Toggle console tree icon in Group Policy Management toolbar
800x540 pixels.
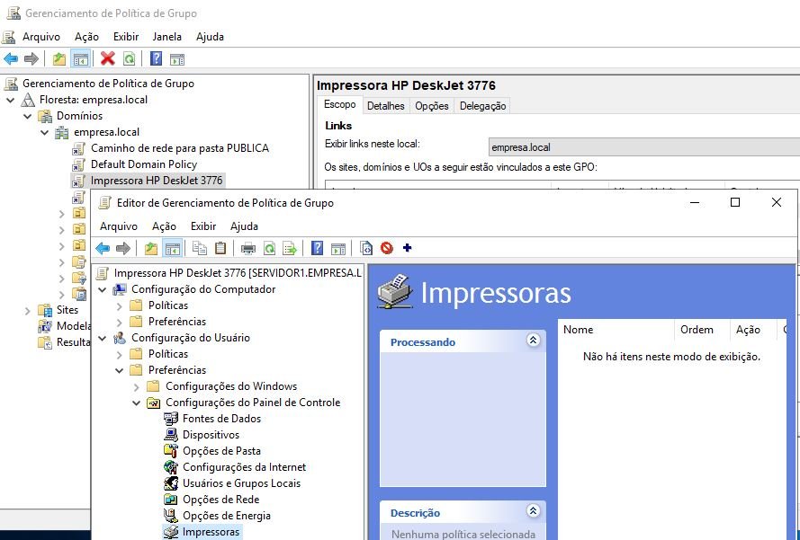(81, 59)
